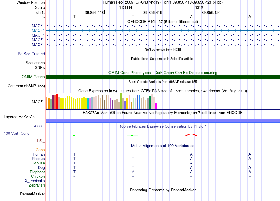
Task: Click MACF1 label beside the GTEx bar chart
Action: [38, 102]
